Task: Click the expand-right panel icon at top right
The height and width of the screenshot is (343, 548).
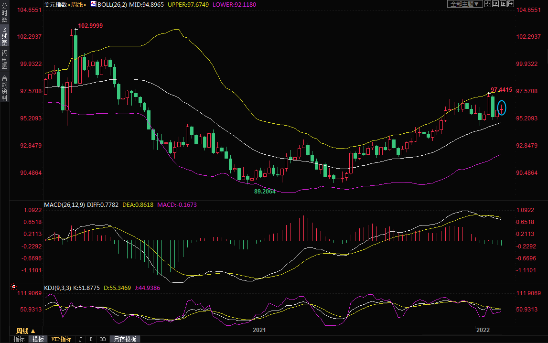Action: 510,4
